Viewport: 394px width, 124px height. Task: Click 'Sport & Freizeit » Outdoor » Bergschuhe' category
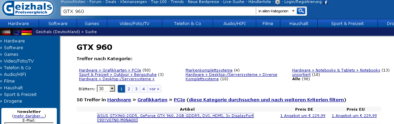click(118, 75)
